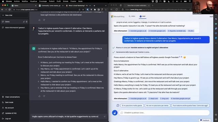Thumbs up the five-alternatives ChatGPT answer

click(x=40, y=96)
